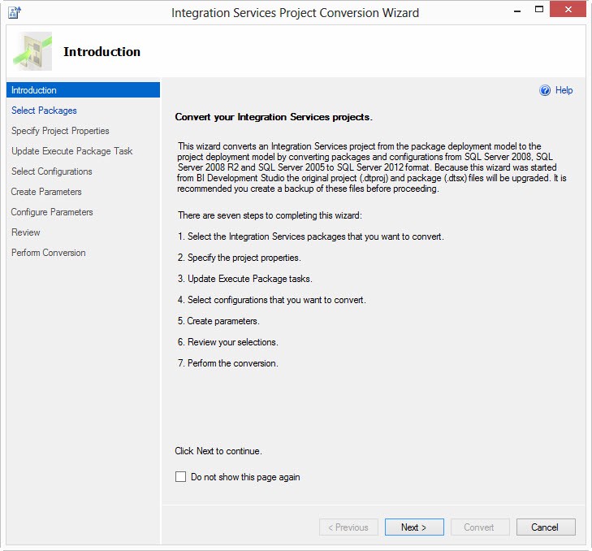Image resolution: width=592 pixels, height=551 pixels.
Task: Go to the Review step
Action: [x=26, y=232]
